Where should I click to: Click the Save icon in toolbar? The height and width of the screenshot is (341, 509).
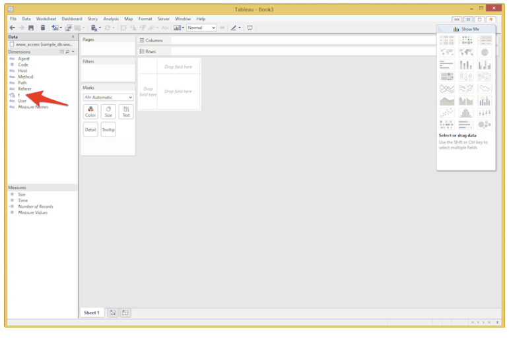(x=31, y=28)
